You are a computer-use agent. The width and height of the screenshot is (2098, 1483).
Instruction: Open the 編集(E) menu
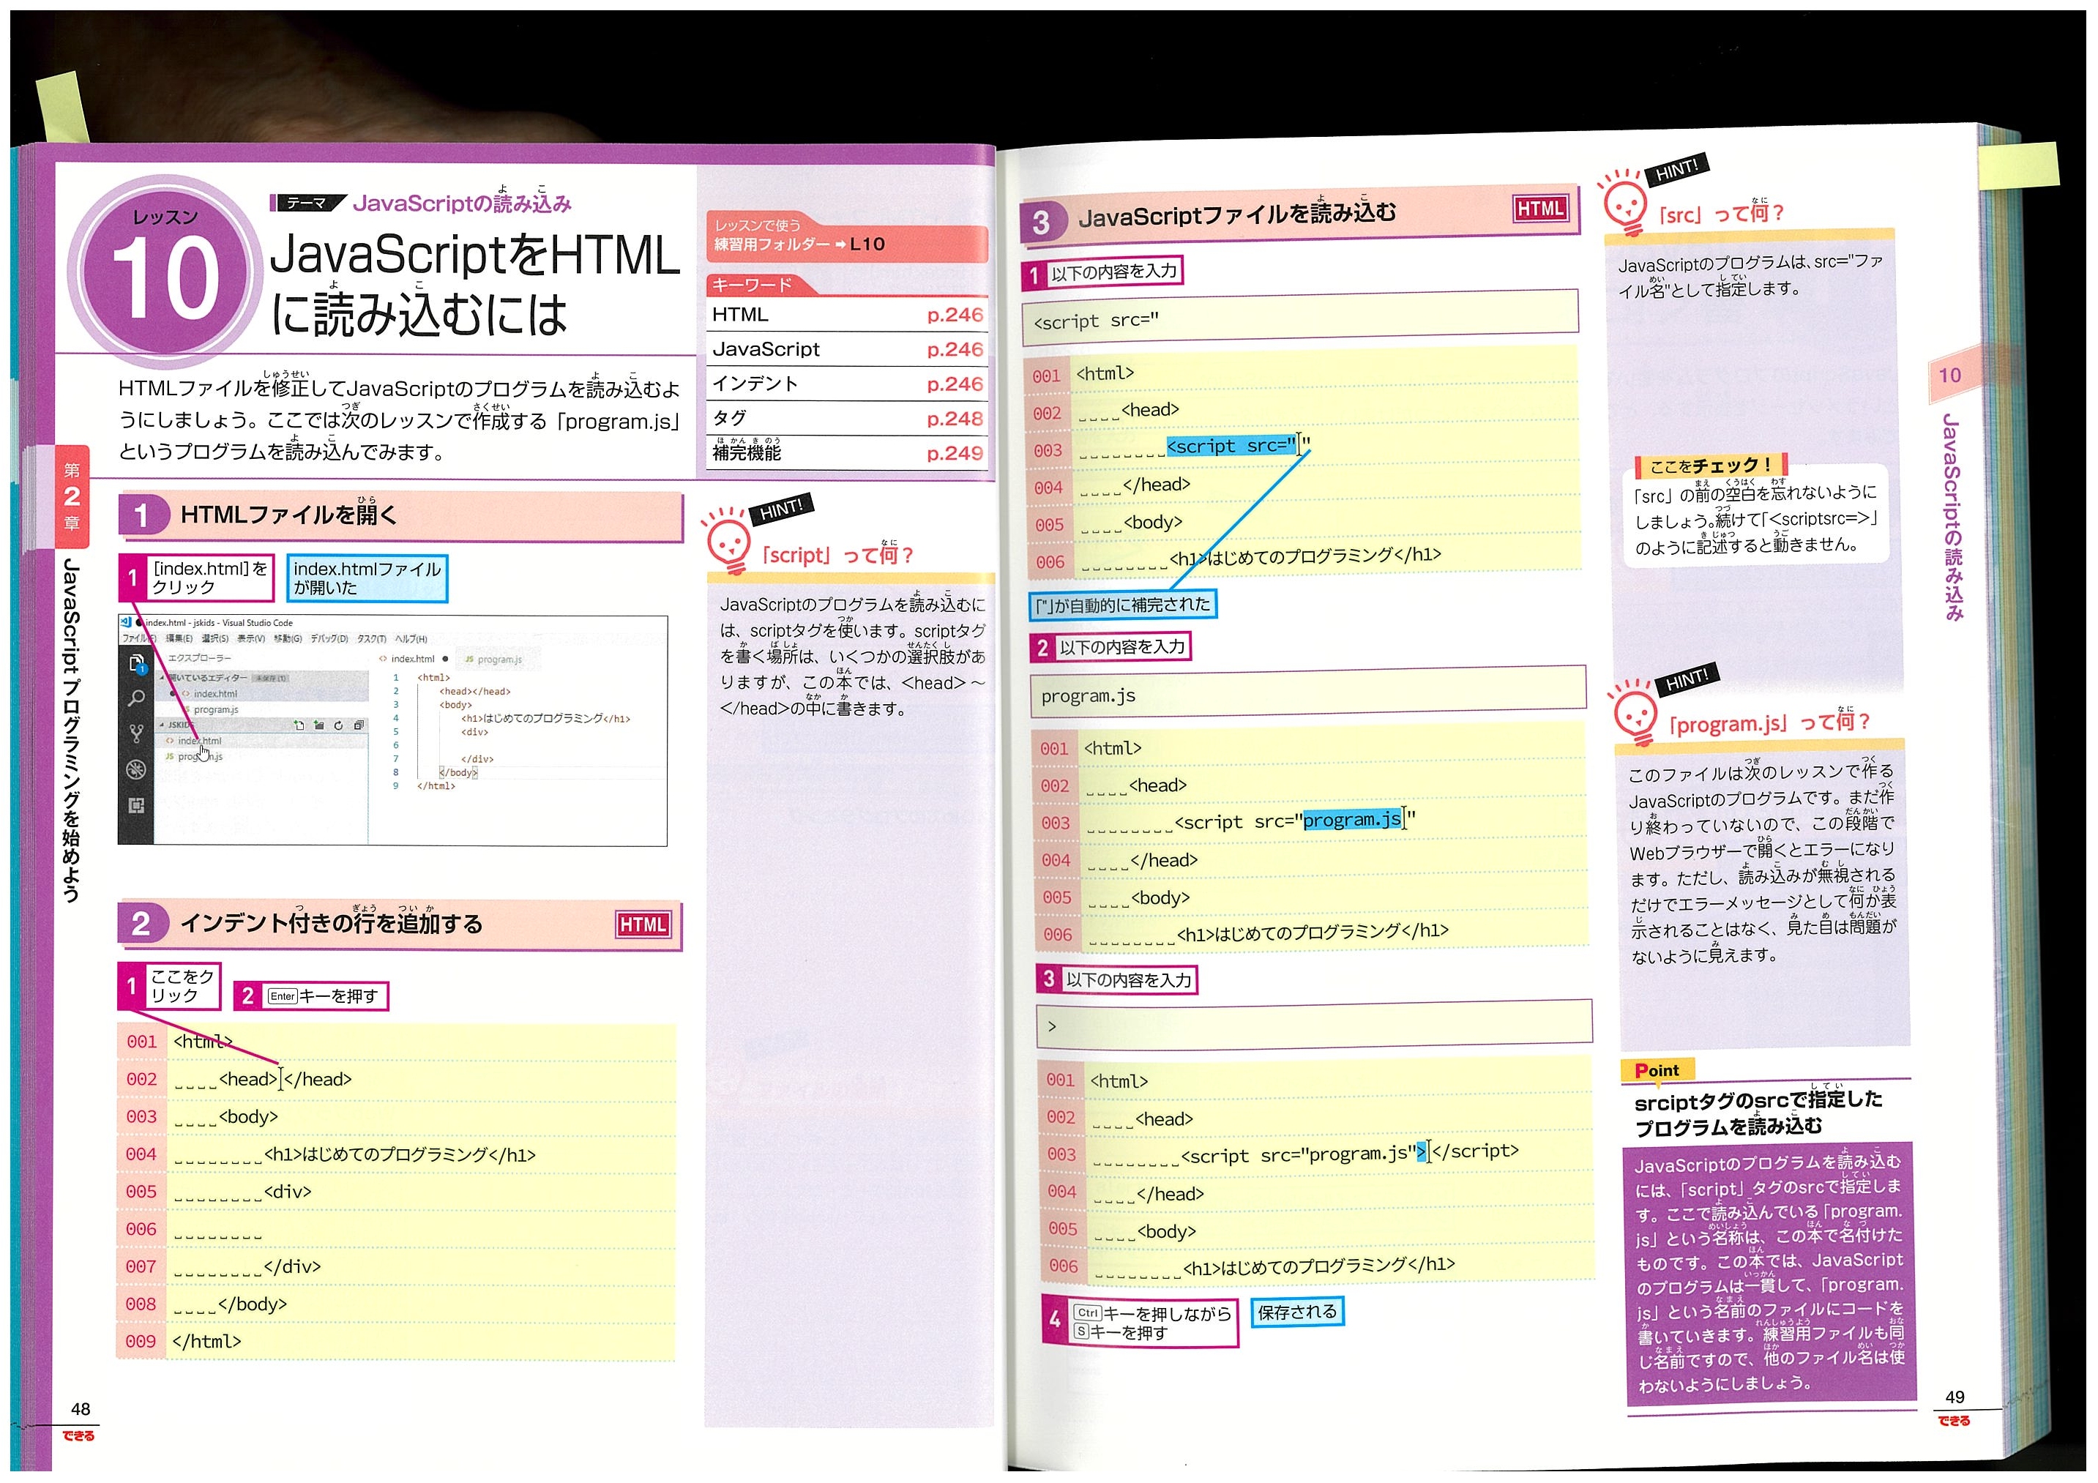(180, 639)
